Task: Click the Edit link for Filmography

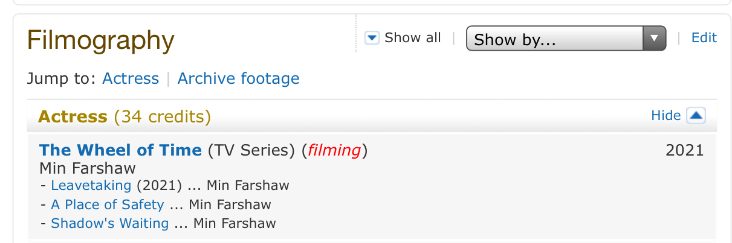Action: click(704, 38)
